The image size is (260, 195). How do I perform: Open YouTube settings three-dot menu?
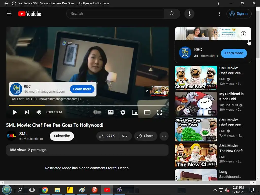pos(219,14)
